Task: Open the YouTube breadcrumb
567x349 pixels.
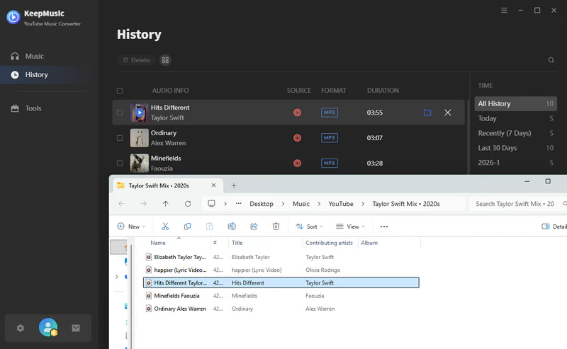Action: click(x=341, y=204)
